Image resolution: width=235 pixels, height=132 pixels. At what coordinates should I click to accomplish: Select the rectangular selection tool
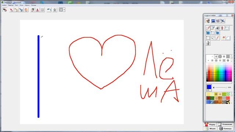coord(208,38)
